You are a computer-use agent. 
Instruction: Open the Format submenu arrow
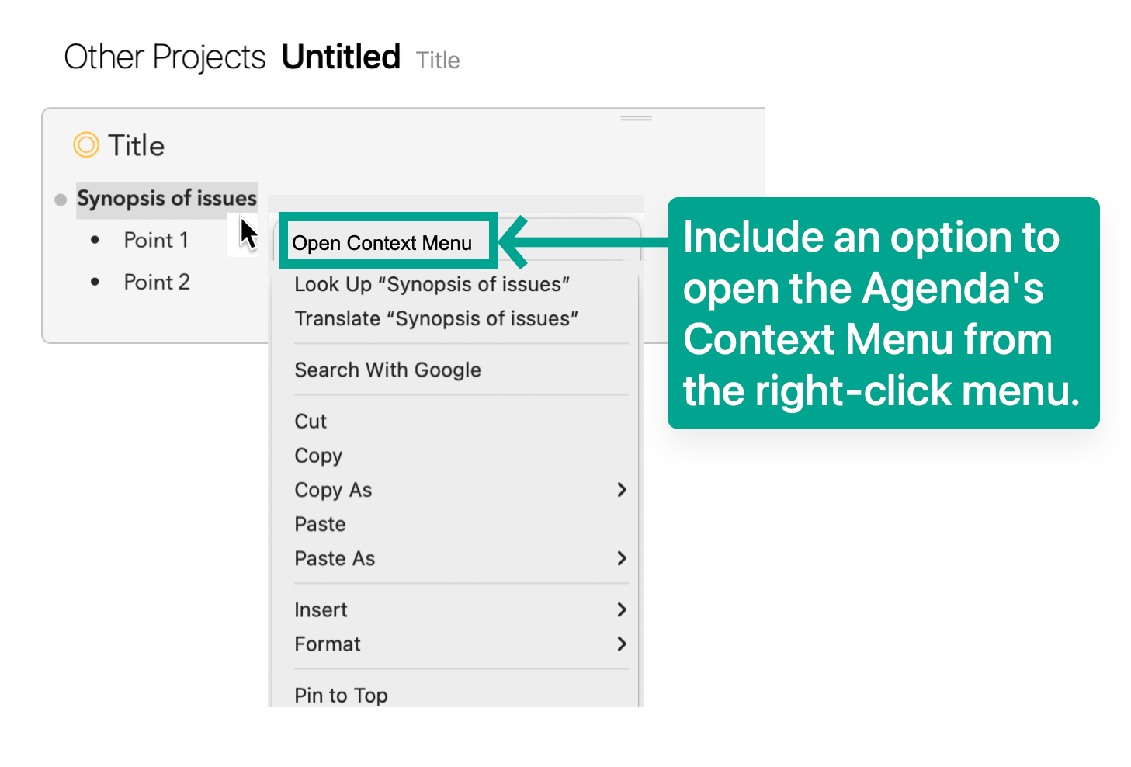pos(621,644)
